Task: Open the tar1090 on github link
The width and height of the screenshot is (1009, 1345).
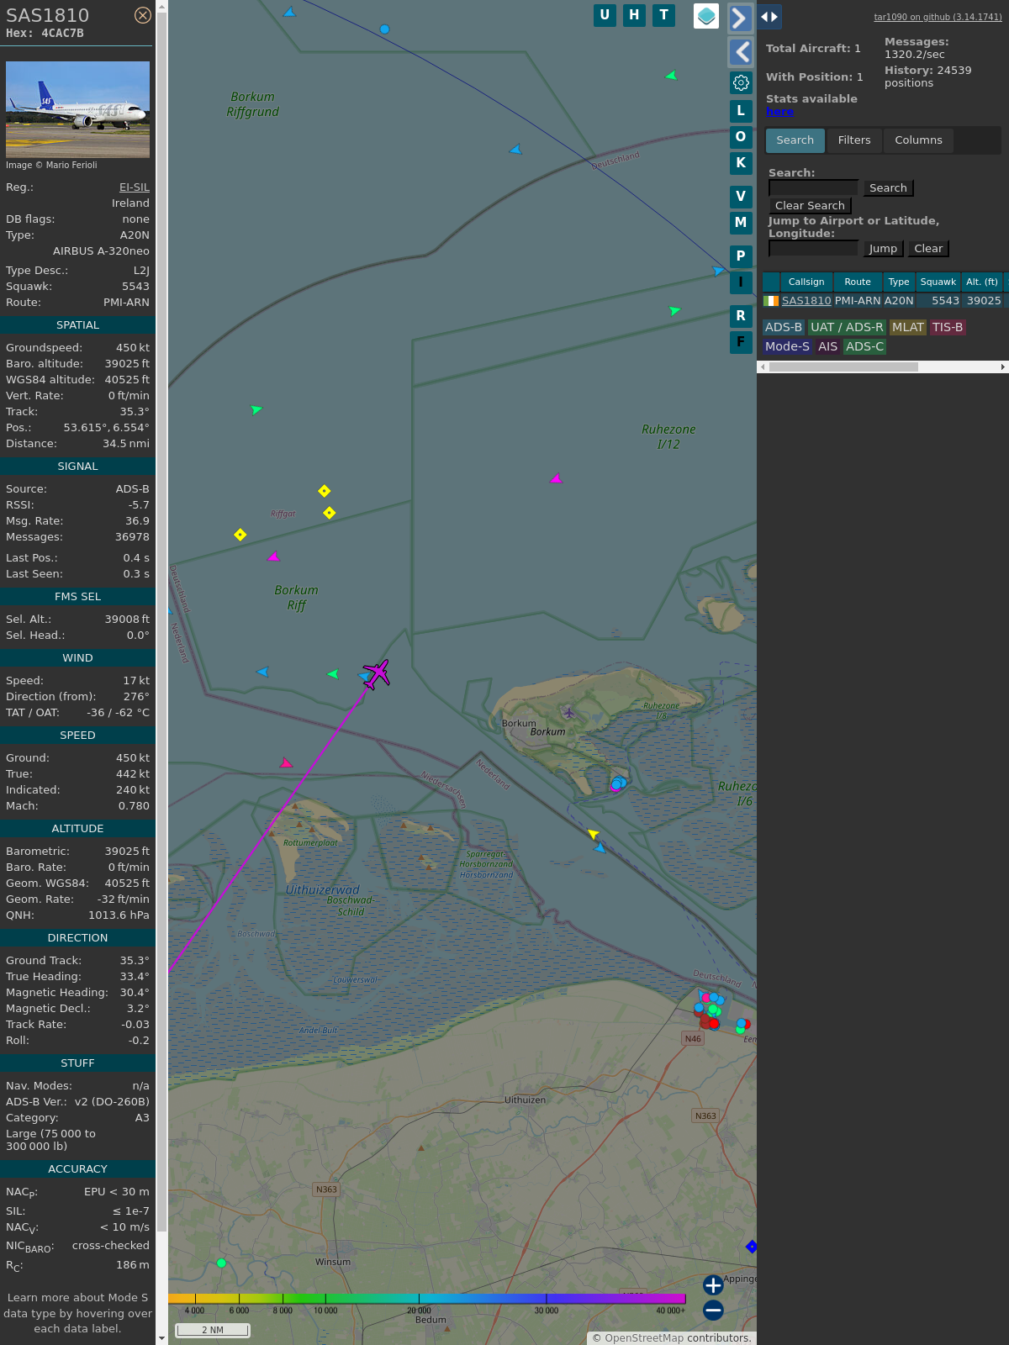Action: coord(938,17)
